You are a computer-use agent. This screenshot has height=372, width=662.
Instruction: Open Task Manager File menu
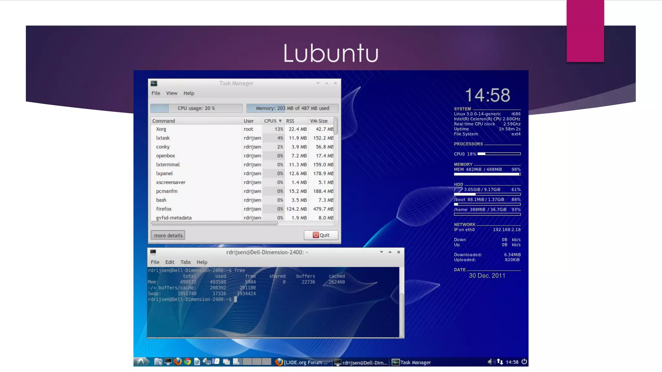156,93
